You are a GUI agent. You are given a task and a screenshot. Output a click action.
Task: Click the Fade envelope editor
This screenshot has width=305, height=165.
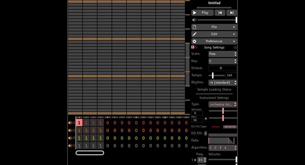221,141
